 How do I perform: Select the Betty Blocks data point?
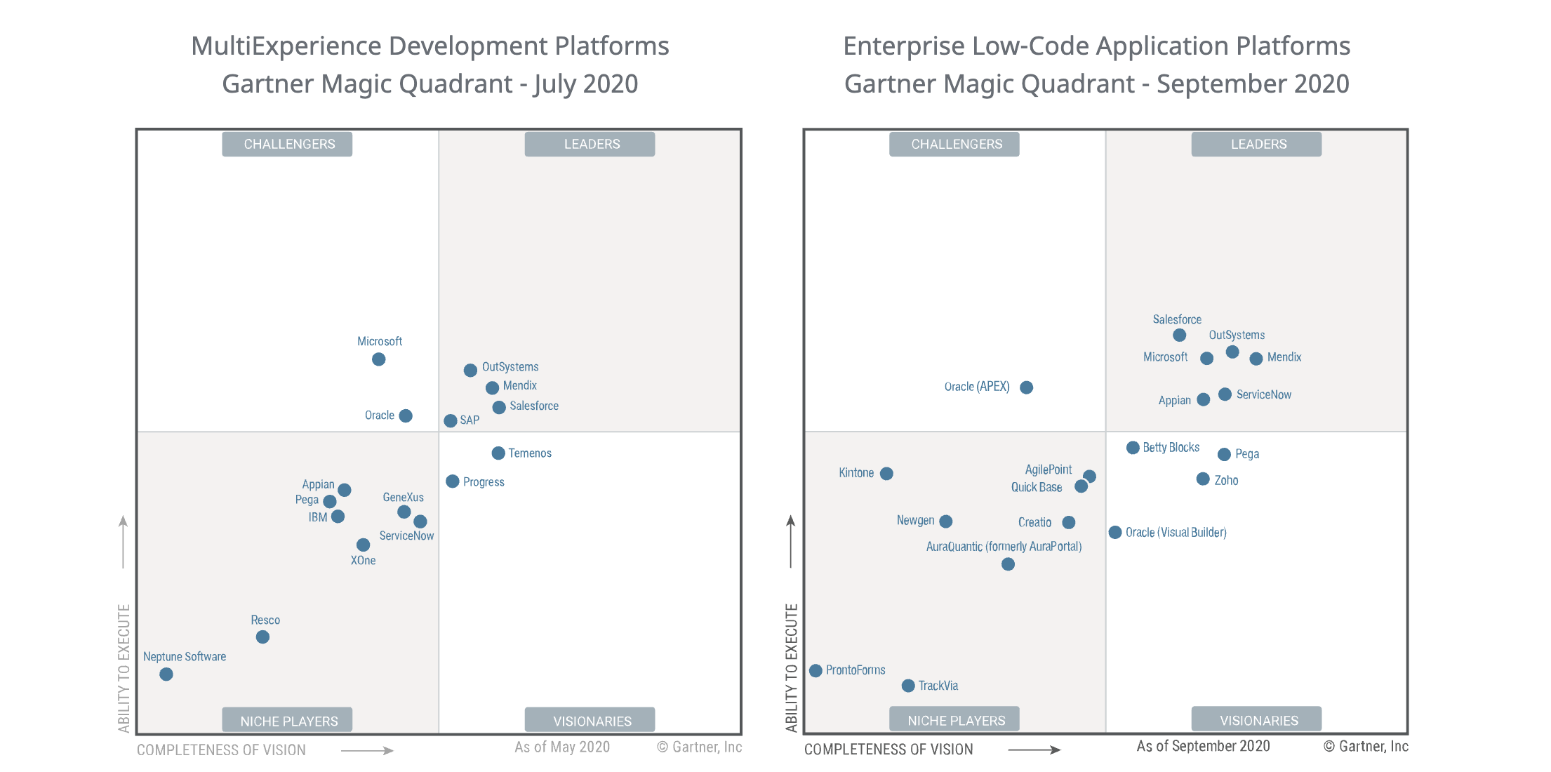tap(1133, 448)
